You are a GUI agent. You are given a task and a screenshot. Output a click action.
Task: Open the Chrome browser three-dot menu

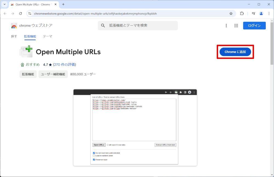pyautogui.click(x=269, y=13)
